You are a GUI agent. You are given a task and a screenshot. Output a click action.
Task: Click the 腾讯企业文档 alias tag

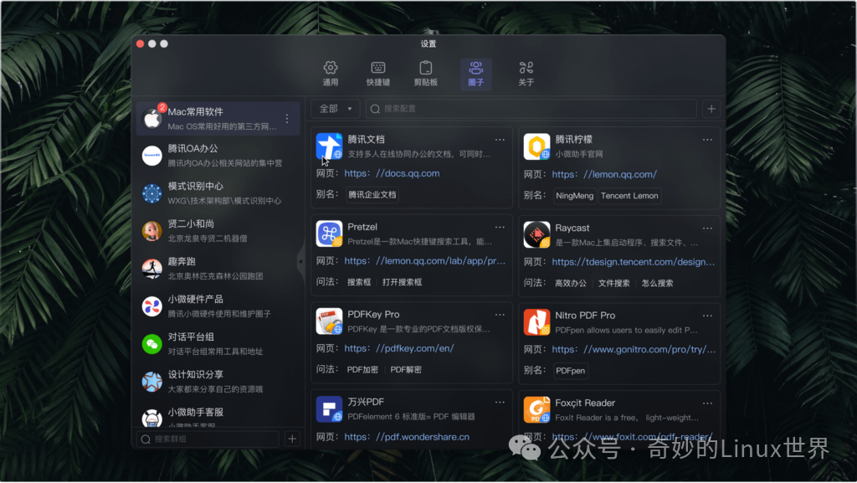[x=372, y=194]
